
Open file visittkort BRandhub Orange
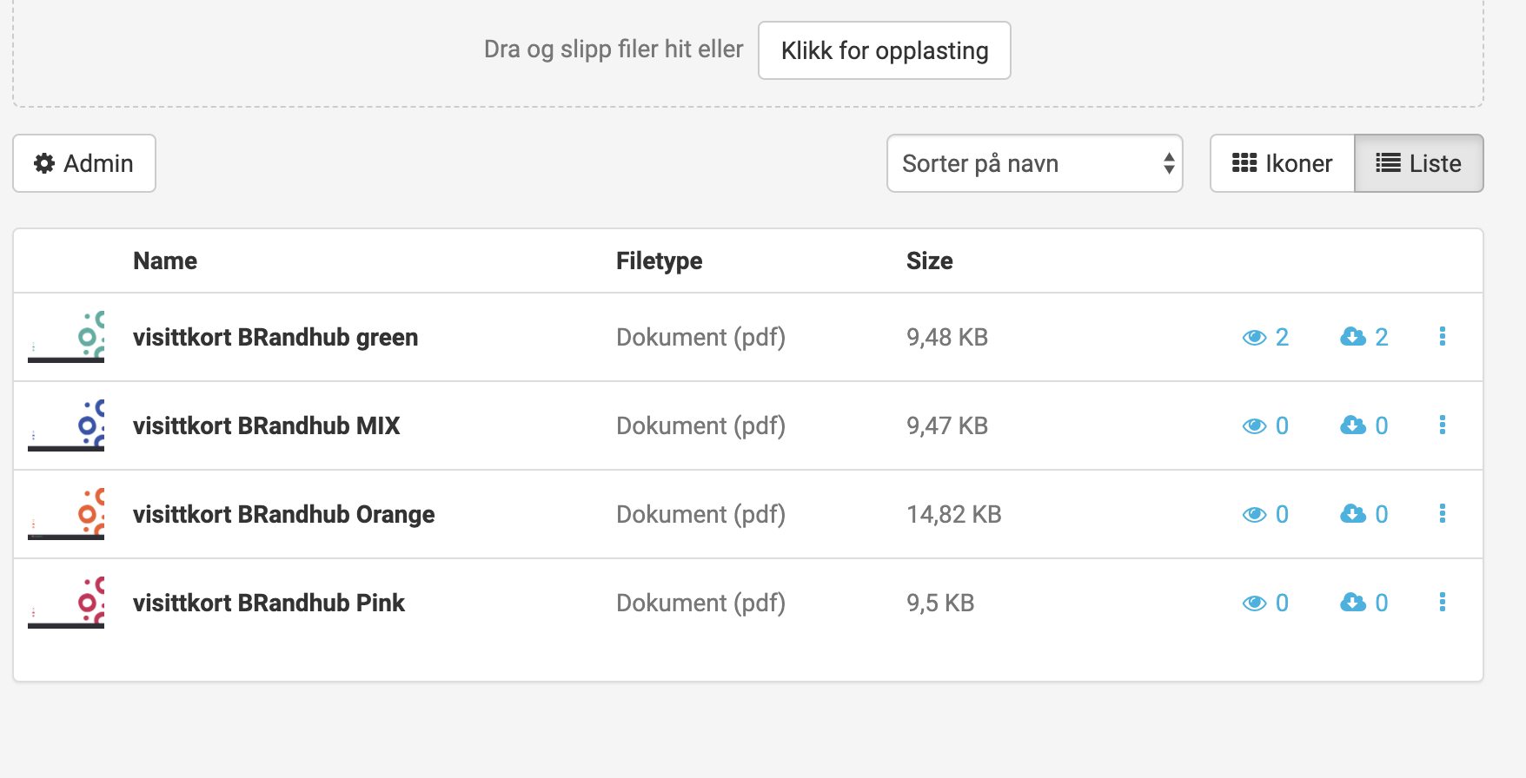(x=284, y=514)
